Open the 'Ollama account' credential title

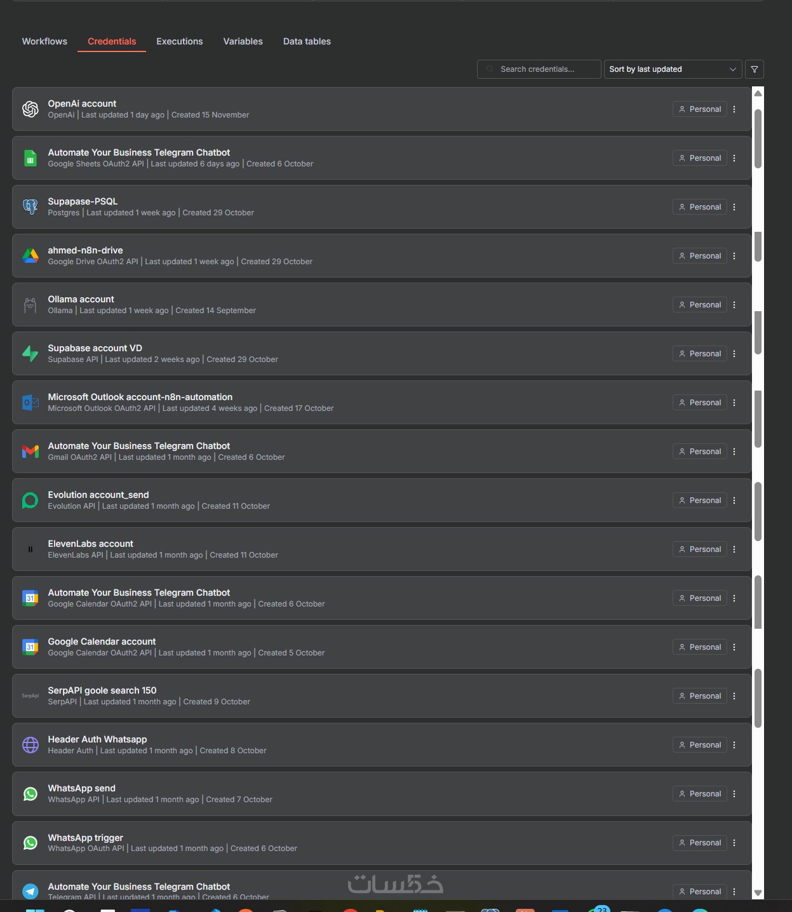coord(81,299)
